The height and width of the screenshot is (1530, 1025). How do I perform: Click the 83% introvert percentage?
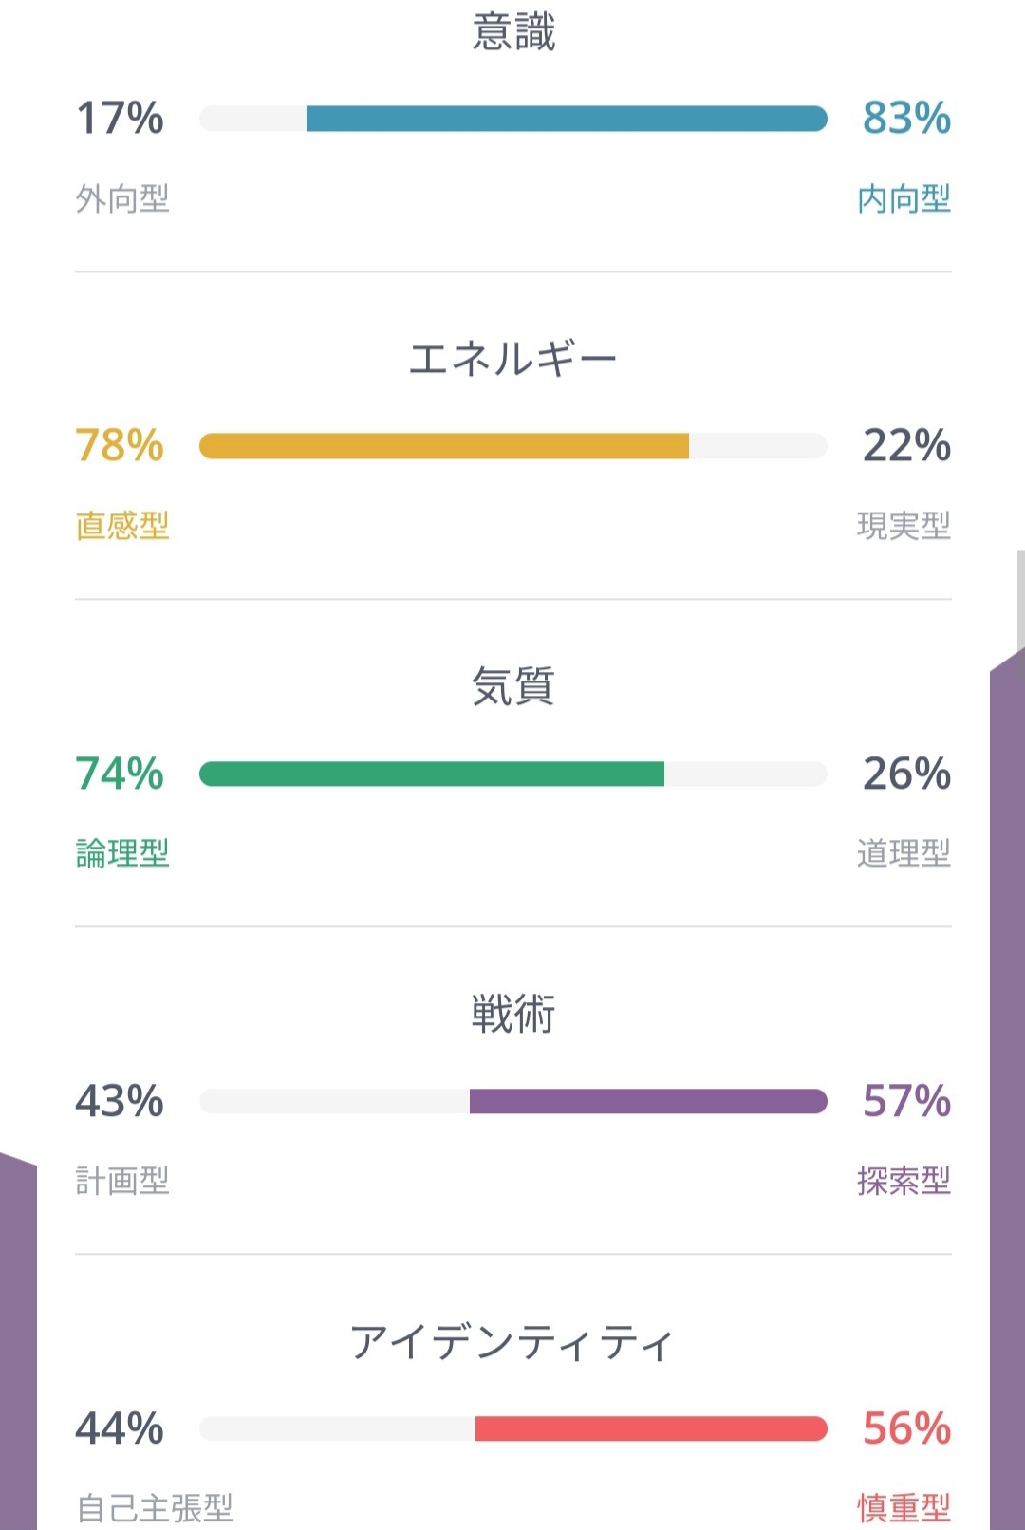(x=906, y=119)
